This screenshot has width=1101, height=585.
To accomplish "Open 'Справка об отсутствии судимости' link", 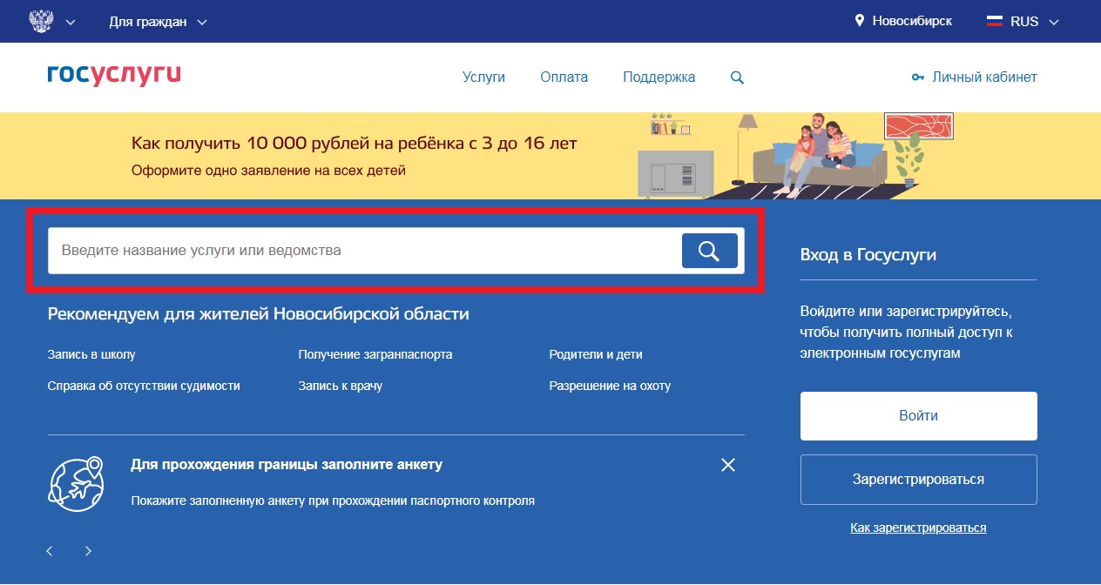I will click(x=144, y=385).
